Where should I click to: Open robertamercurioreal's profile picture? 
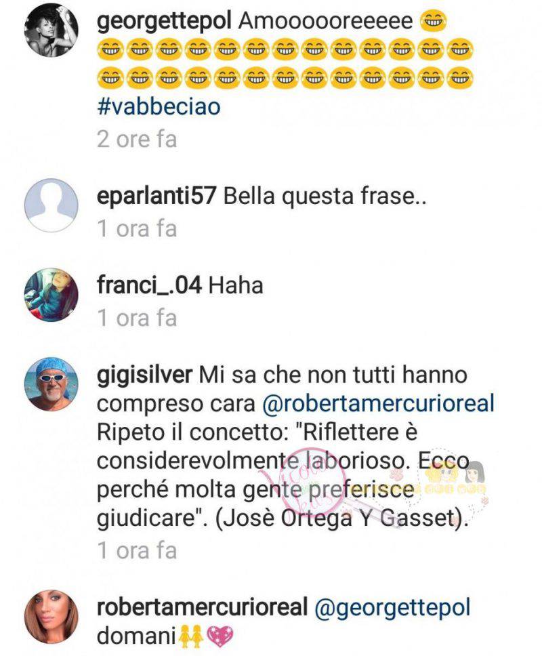point(51,617)
